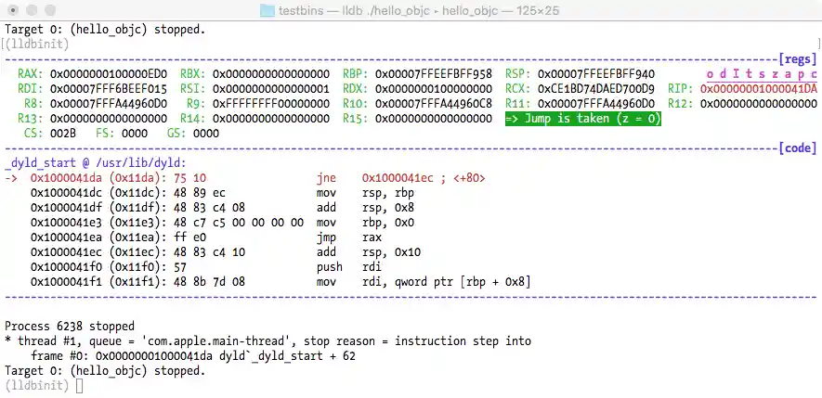Click the R14 register label
Viewport: 822px width, 398px height.
coord(193,119)
